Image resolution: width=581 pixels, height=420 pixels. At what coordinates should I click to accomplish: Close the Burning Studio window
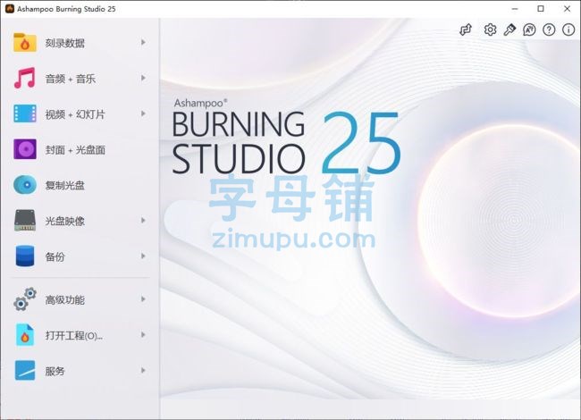(567, 9)
